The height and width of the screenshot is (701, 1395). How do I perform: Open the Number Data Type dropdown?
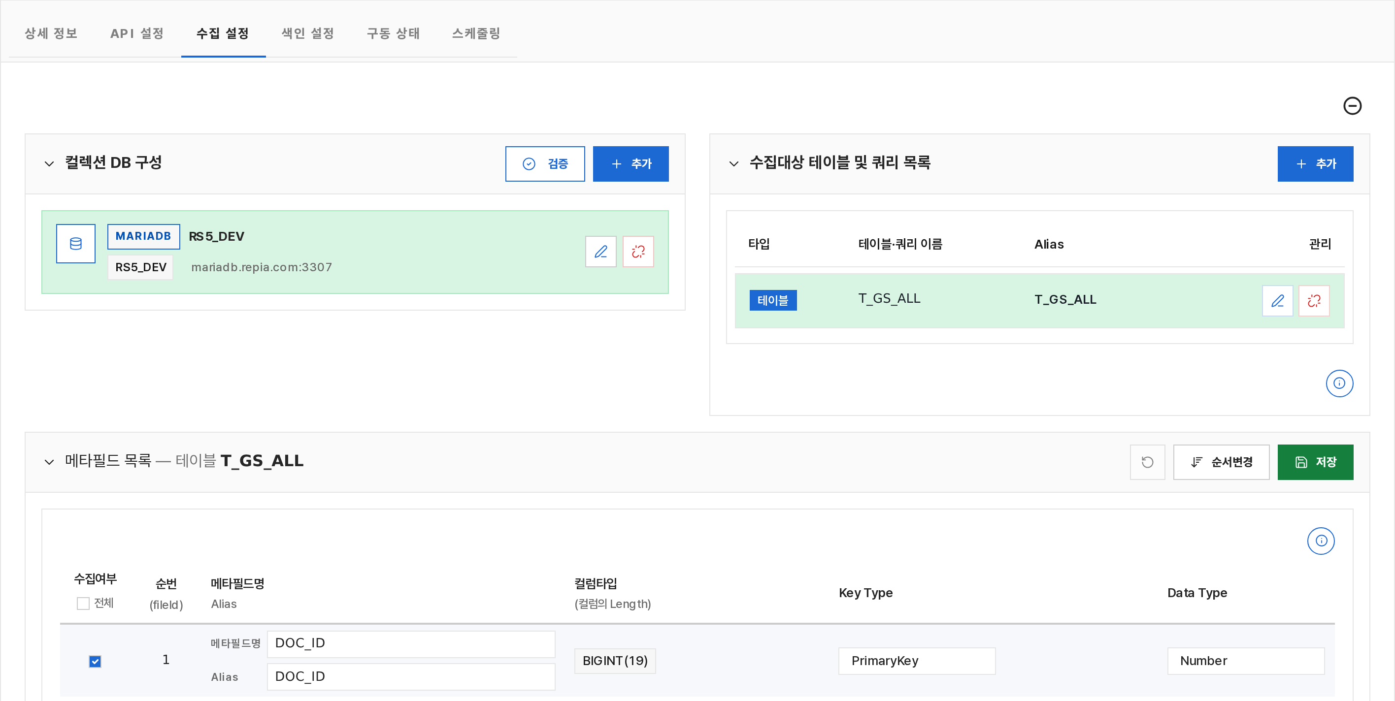pyautogui.click(x=1246, y=661)
